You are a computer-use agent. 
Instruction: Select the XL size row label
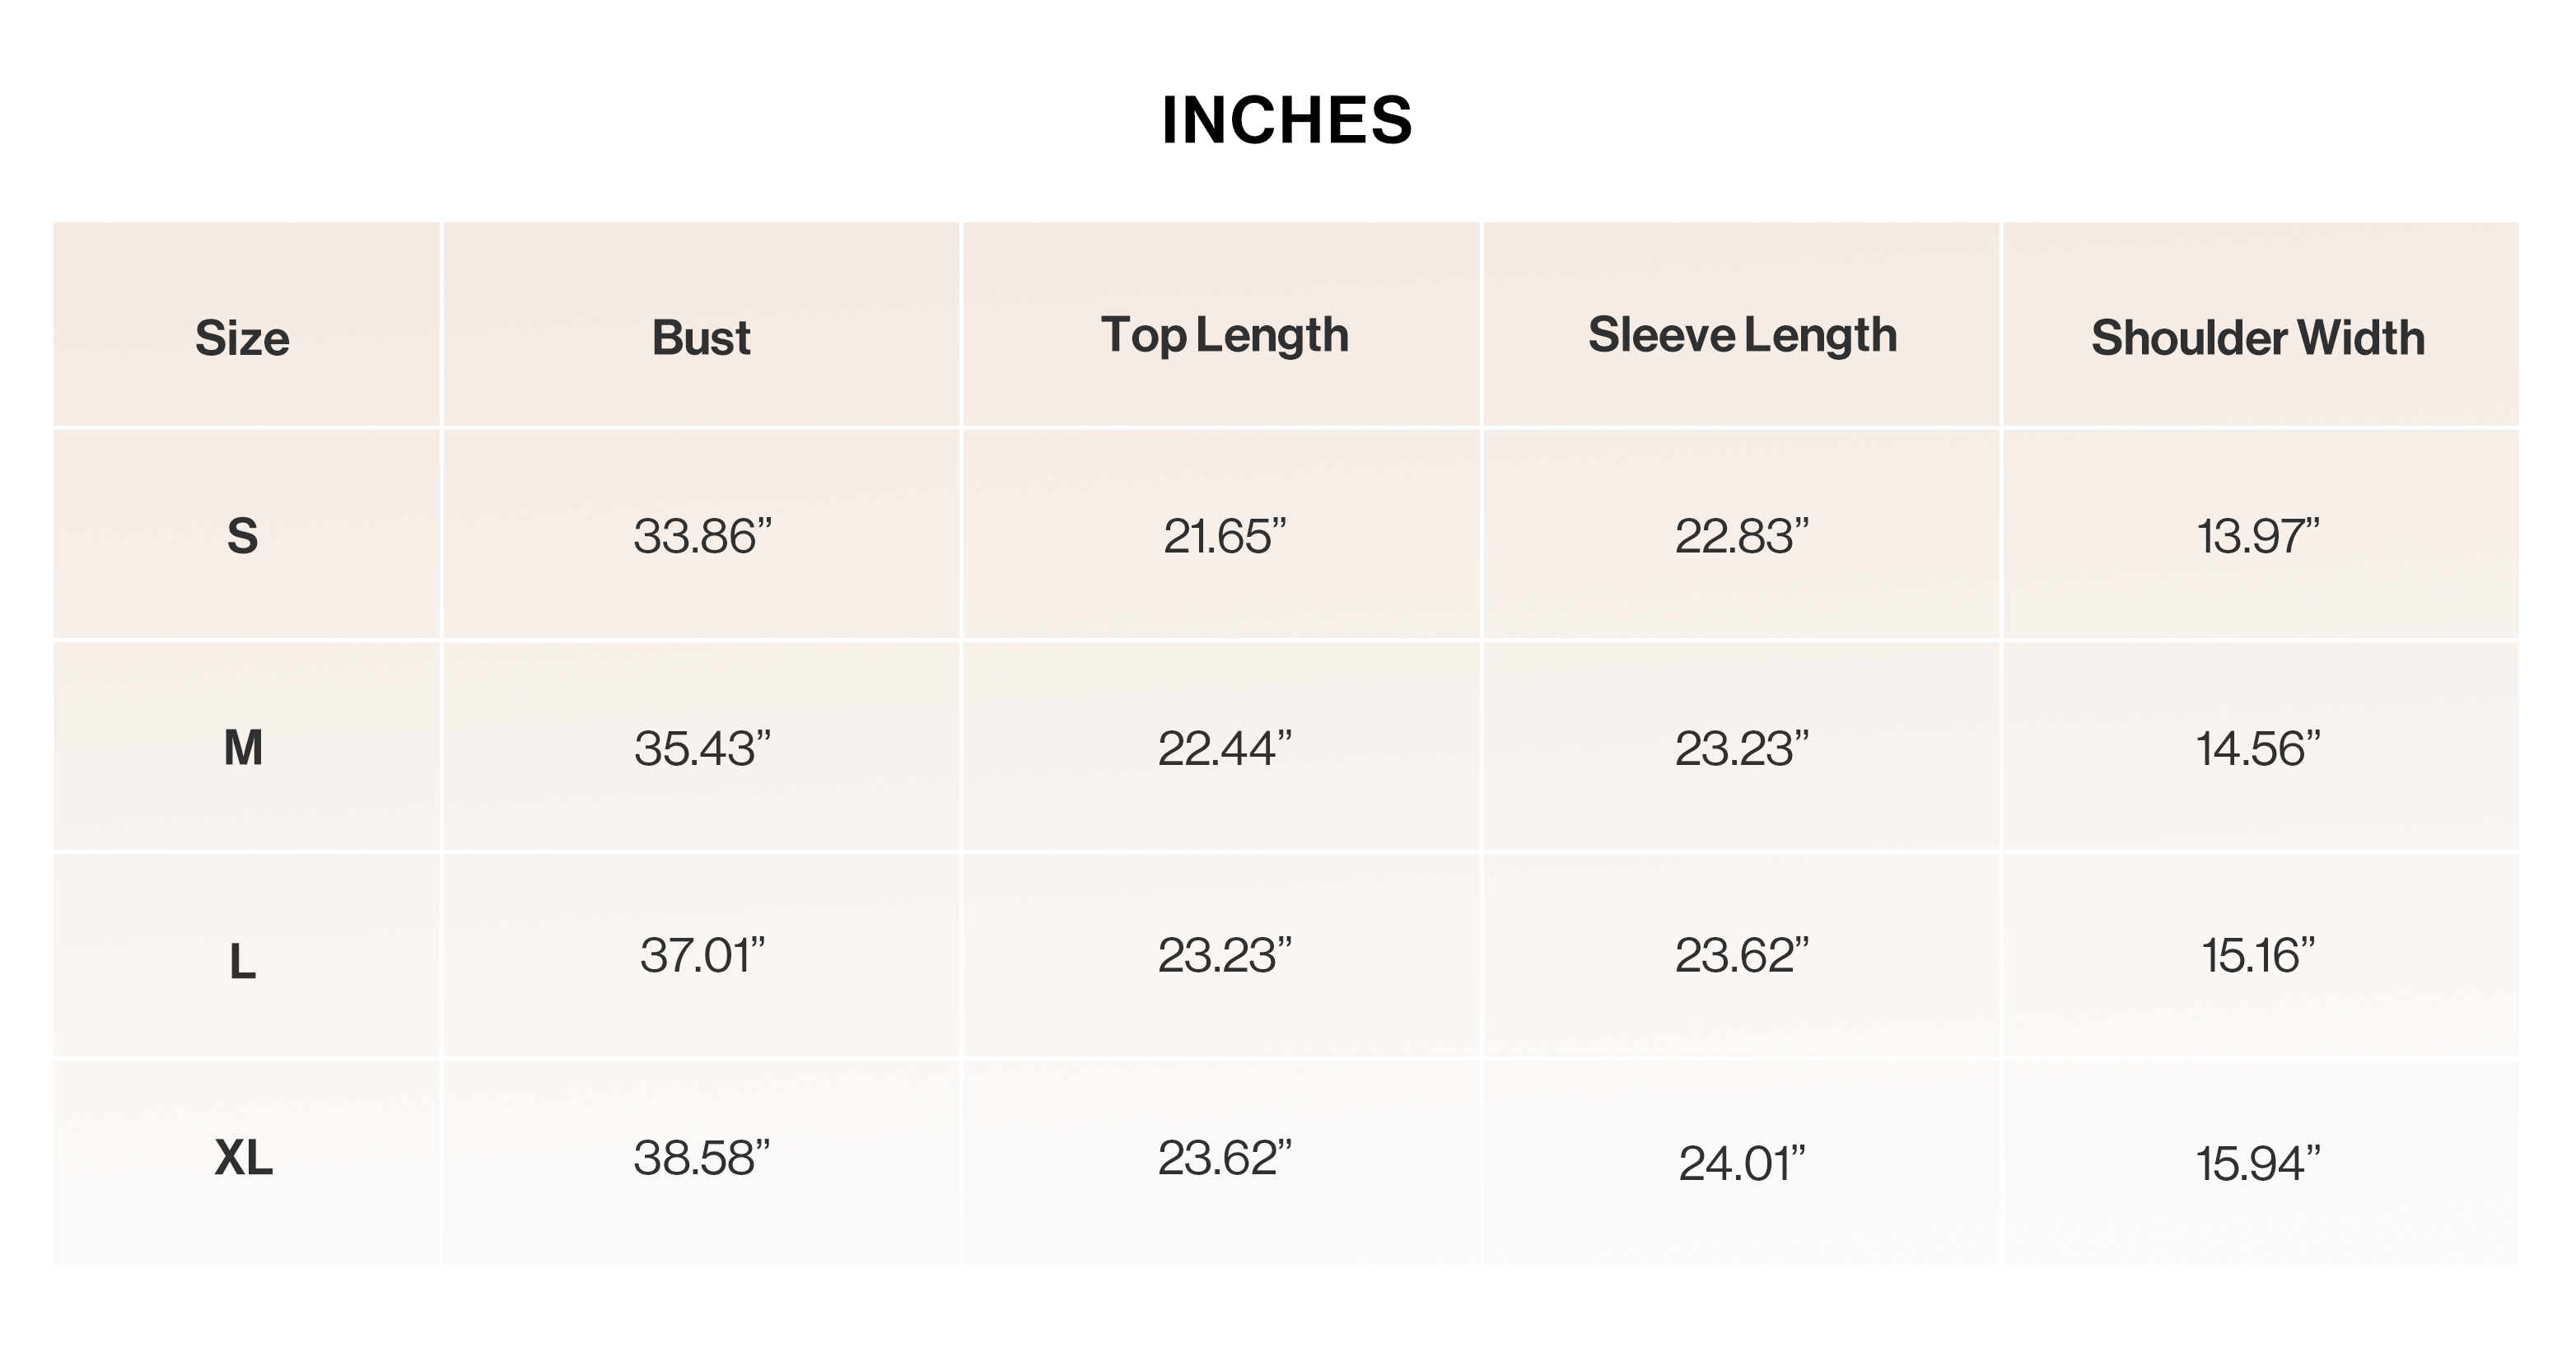click(243, 1158)
